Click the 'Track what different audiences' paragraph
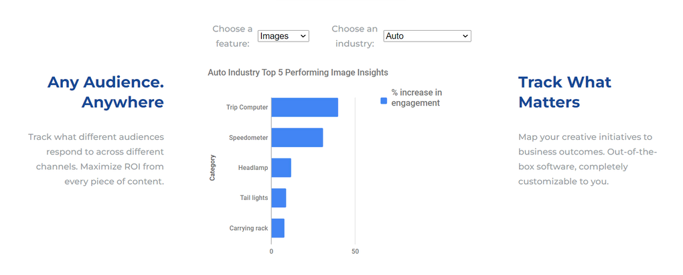This screenshot has height=275, width=683. tap(96, 159)
